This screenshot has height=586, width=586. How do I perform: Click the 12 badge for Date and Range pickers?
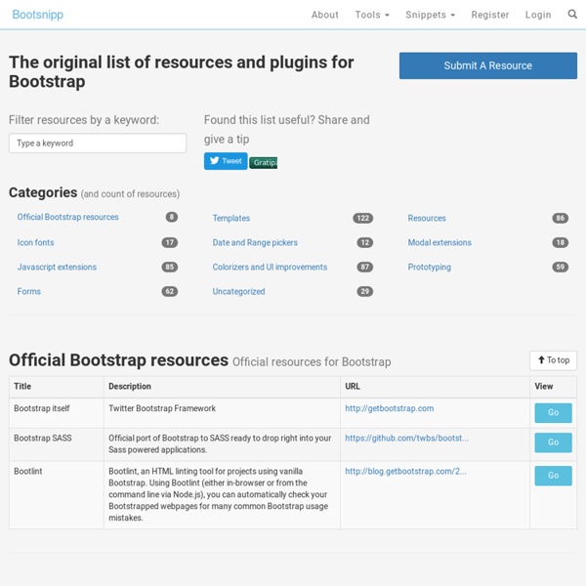365,242
